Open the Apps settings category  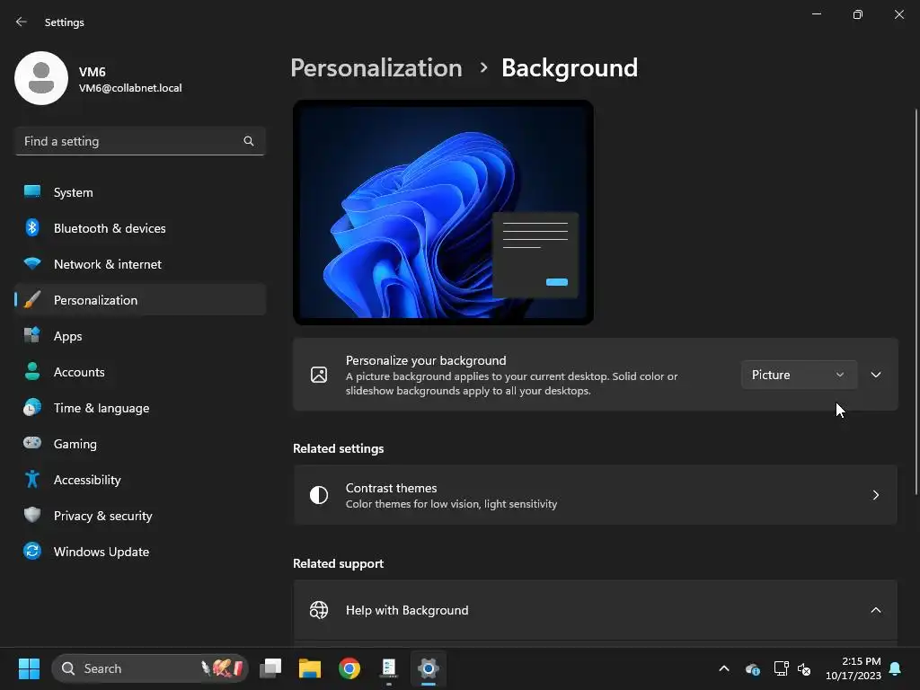coord(140,336)
